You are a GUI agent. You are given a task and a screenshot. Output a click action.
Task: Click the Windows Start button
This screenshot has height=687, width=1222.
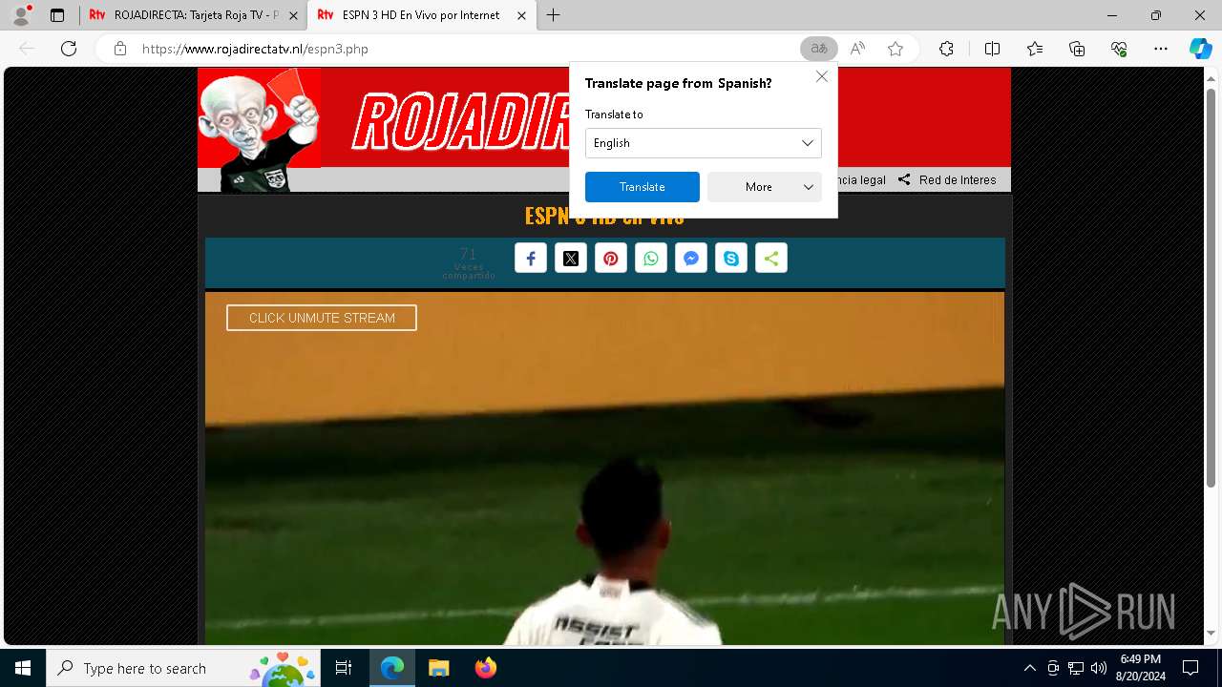(23, 668)
